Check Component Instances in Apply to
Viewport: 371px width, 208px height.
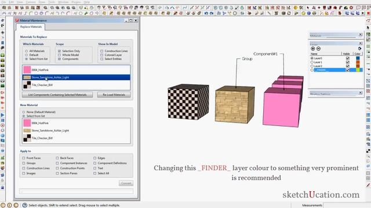coord(57,163)
